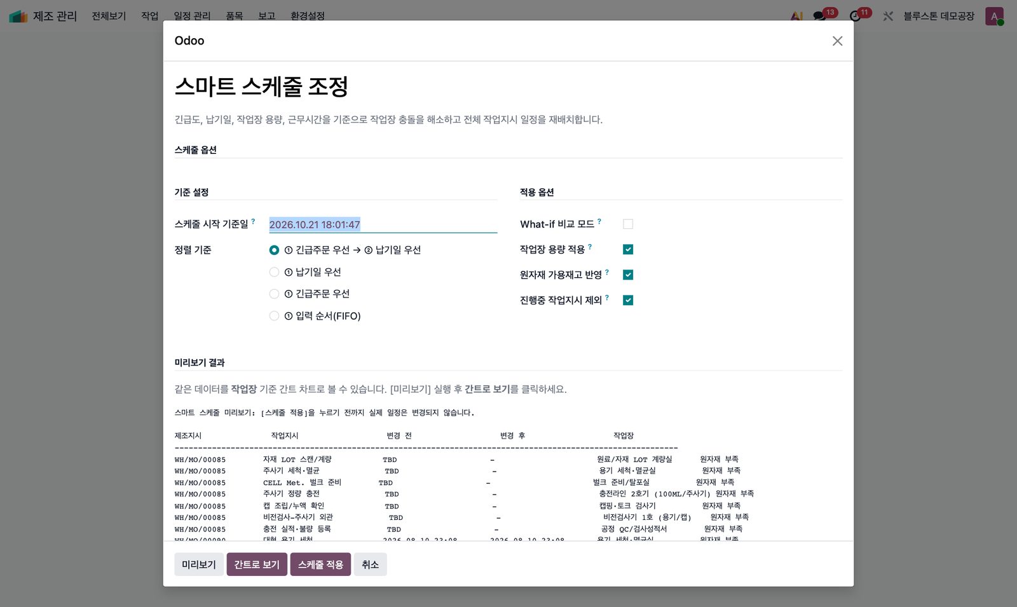1017x607 pixels.
Task: Click the 미리보기 button
Action: coord(199,564)
